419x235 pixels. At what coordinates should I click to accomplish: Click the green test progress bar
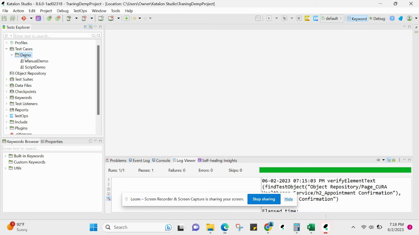click(x=335, y=170)
